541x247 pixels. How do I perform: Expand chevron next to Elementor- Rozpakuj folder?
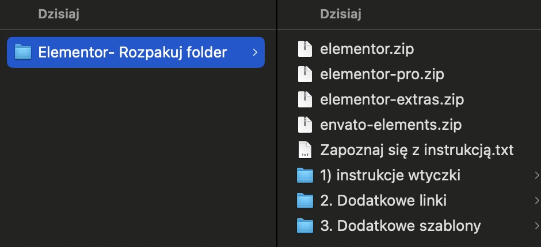pos(255,52)
